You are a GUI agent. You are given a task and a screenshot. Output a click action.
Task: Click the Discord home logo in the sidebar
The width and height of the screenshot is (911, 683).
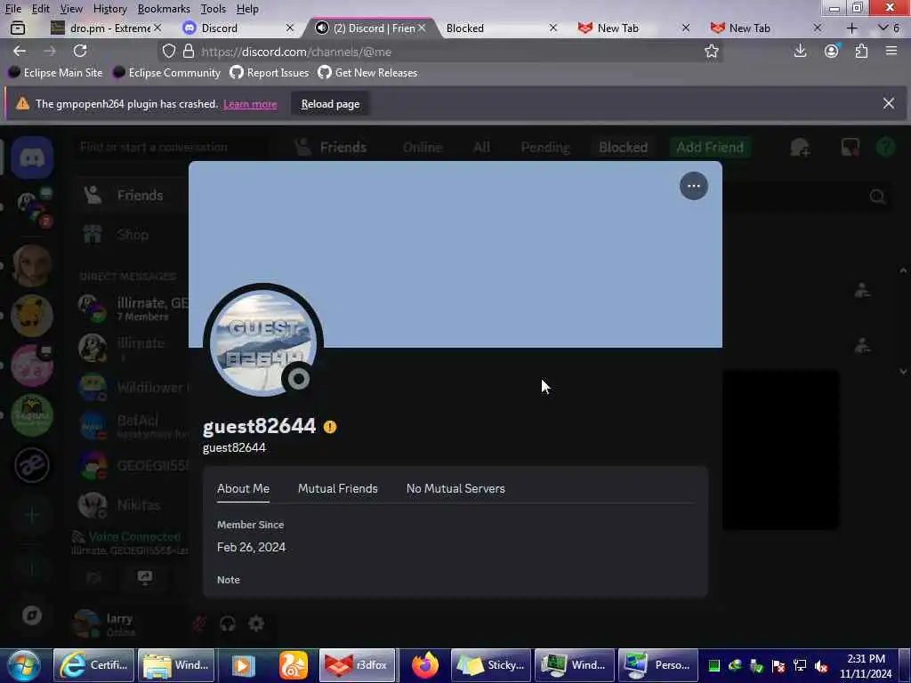(x=32, y=157)
